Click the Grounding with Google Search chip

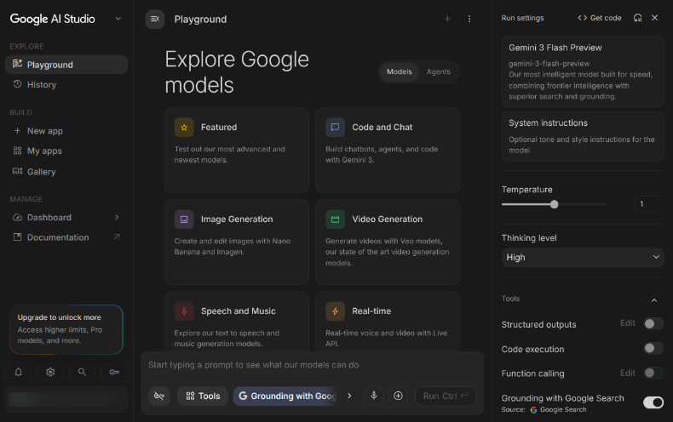(x=287, y=396)
